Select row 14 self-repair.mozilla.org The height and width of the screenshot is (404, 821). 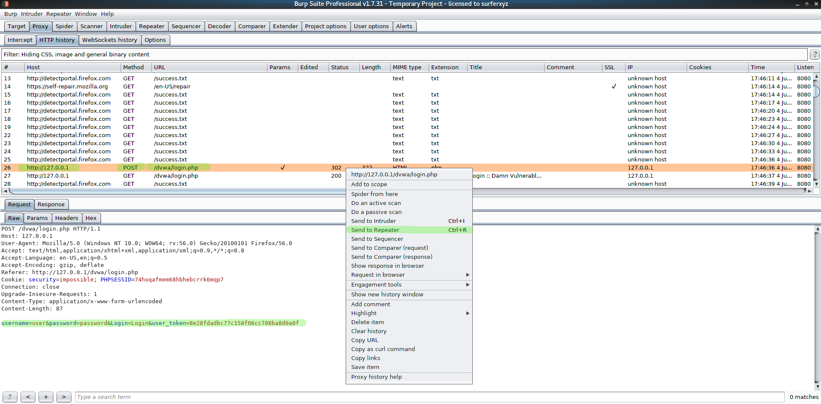[406, 86]
